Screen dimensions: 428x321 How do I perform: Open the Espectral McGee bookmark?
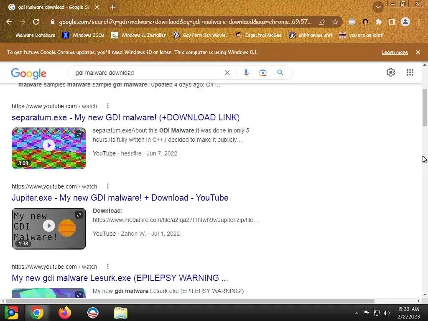pos(258,35)
